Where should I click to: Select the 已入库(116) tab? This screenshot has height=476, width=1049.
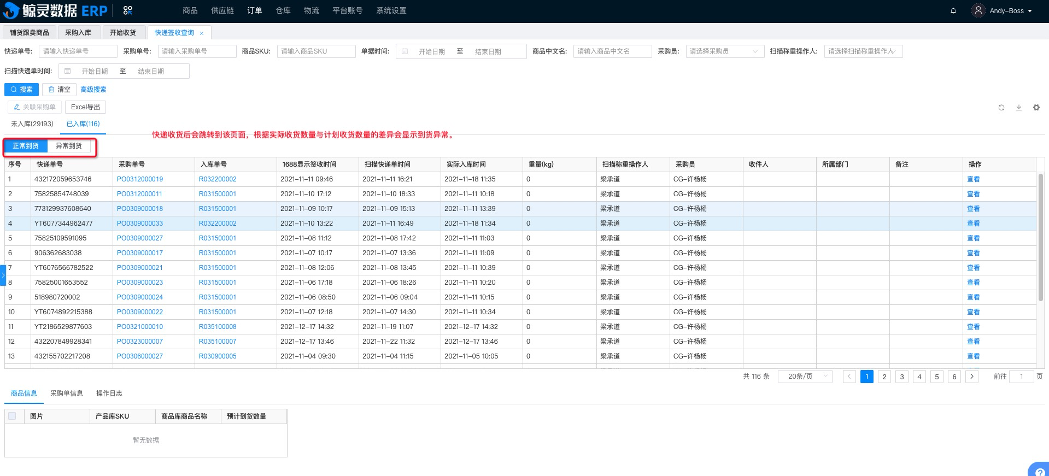[x=83, y=124]
